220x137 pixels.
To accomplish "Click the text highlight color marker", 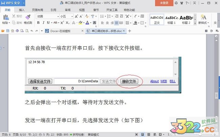I will pyautogui.click(x=81, y=23).
